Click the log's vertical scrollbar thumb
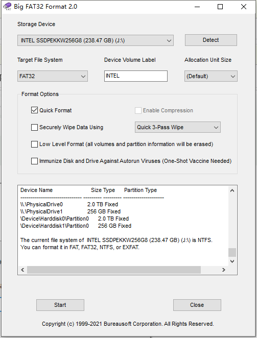Viewport: 257px width, 338px height. pos(232,252)
